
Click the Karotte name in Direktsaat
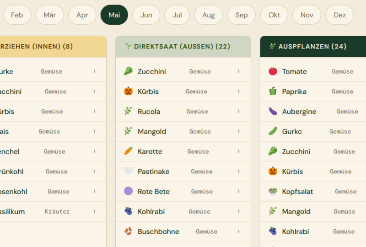click(x=150, y=151)
